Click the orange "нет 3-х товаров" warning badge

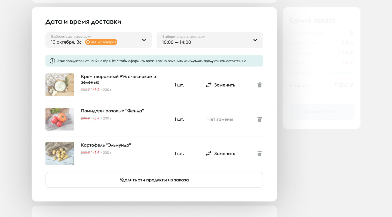pyautogui.click(x=101, y=42)
